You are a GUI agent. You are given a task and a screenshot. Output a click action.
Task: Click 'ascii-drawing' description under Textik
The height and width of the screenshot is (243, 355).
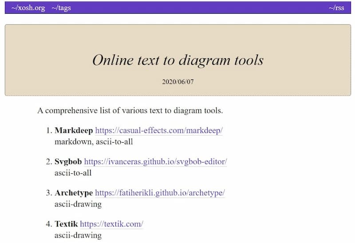click(78, 235)
